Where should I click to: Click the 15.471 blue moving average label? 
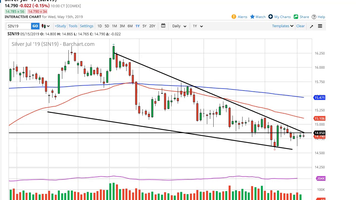tap(320, 97)
